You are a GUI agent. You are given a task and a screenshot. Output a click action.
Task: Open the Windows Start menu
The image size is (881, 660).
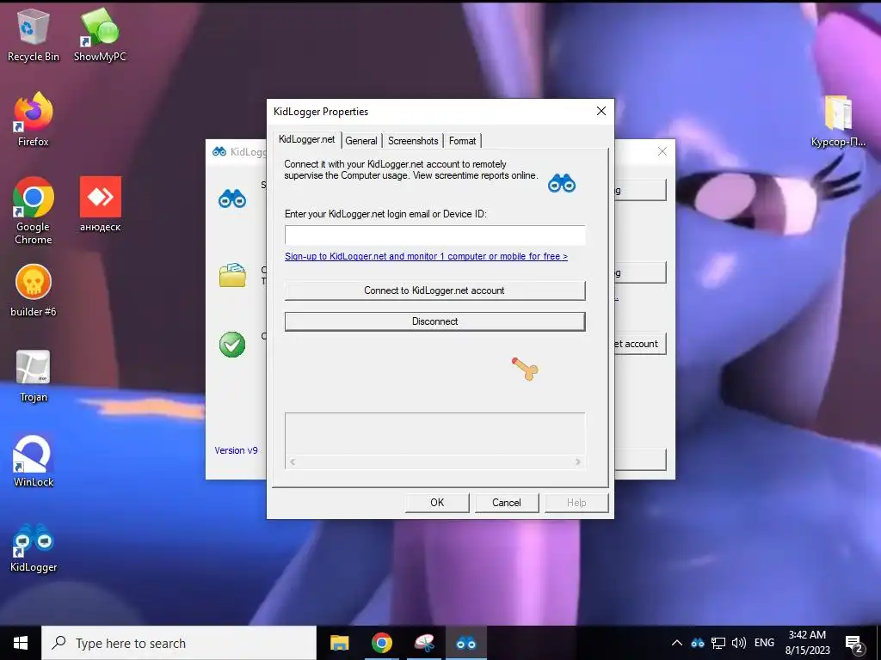tap(21, 643)
